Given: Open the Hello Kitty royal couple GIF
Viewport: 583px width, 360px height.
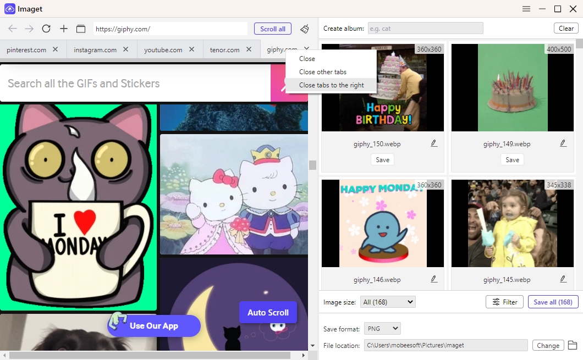Looking at the screenshot, I should (234, 195).
